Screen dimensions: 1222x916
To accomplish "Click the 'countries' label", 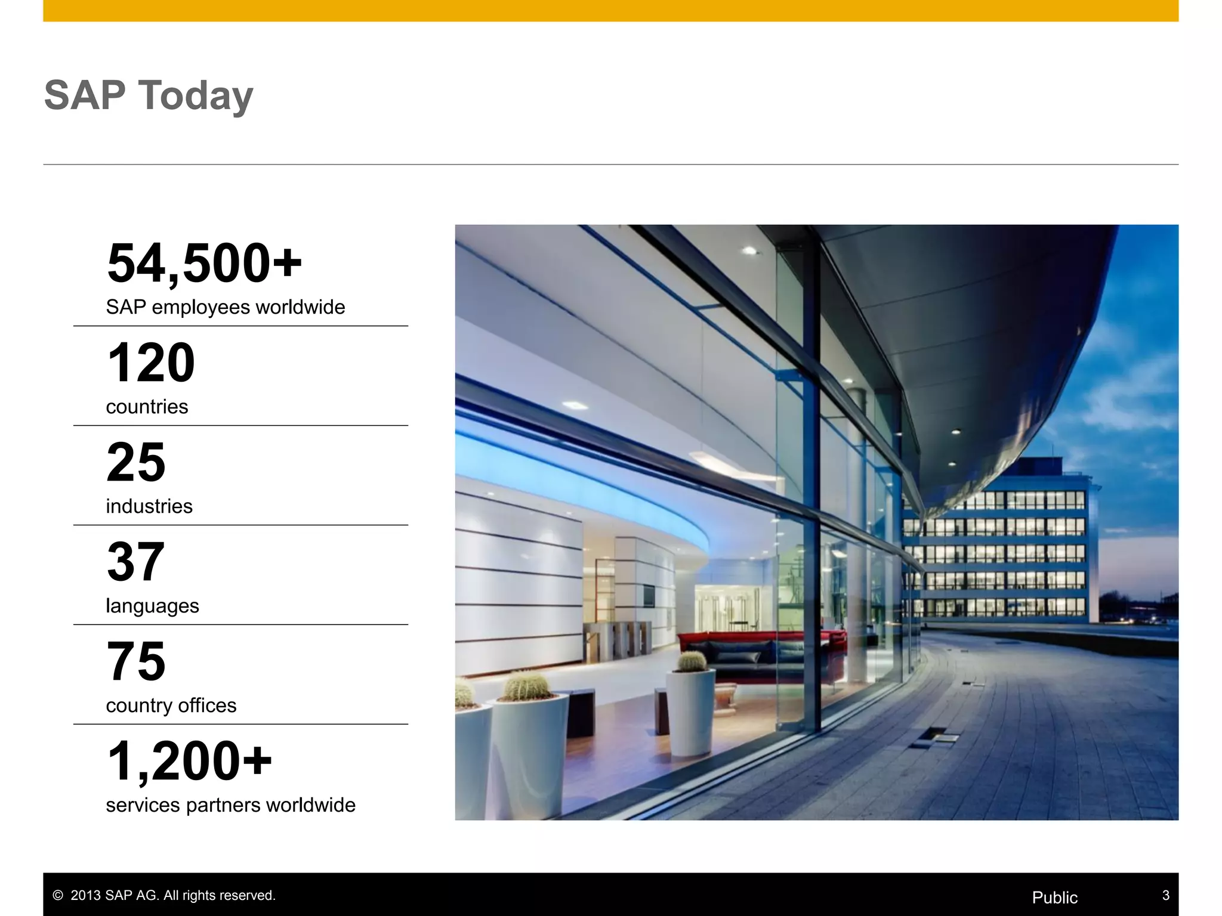I will [x=147, y=407].
